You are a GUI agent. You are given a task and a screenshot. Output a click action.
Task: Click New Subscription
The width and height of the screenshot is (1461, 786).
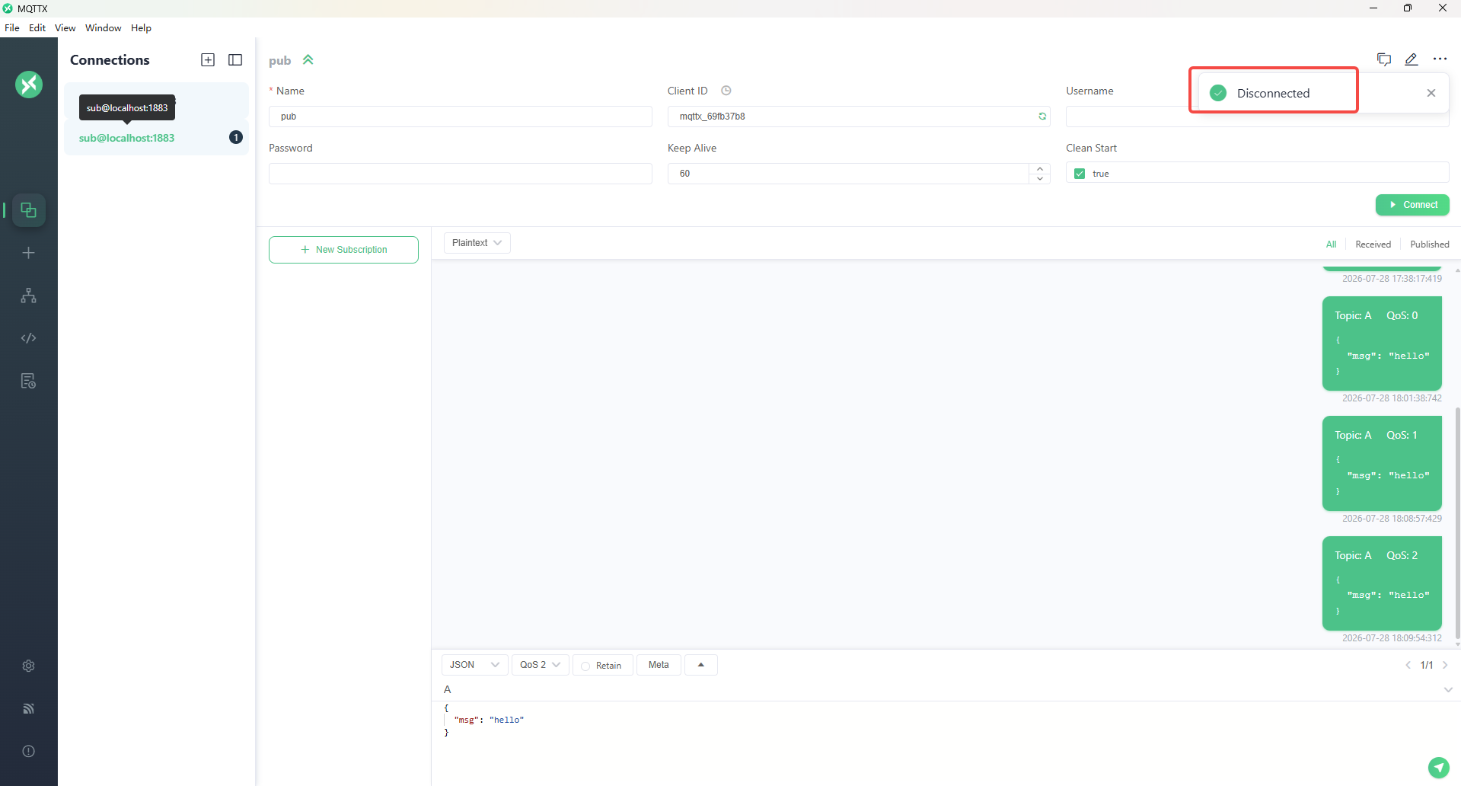(343, 250)
